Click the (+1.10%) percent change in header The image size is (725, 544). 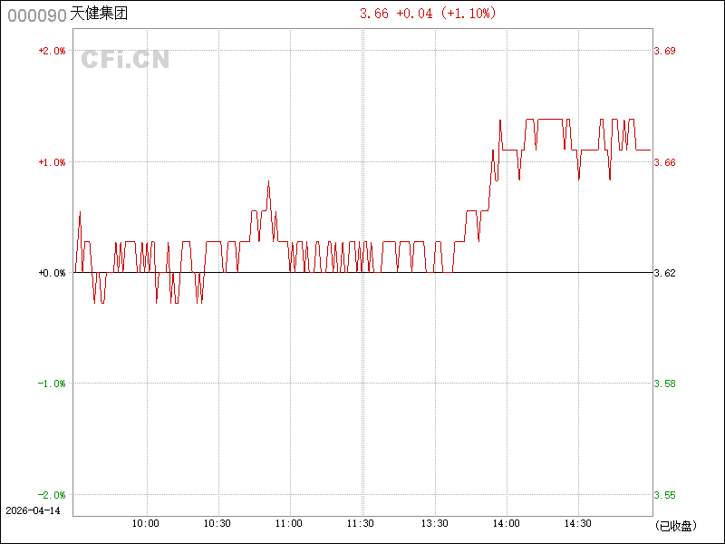click(x=469, y=14)
